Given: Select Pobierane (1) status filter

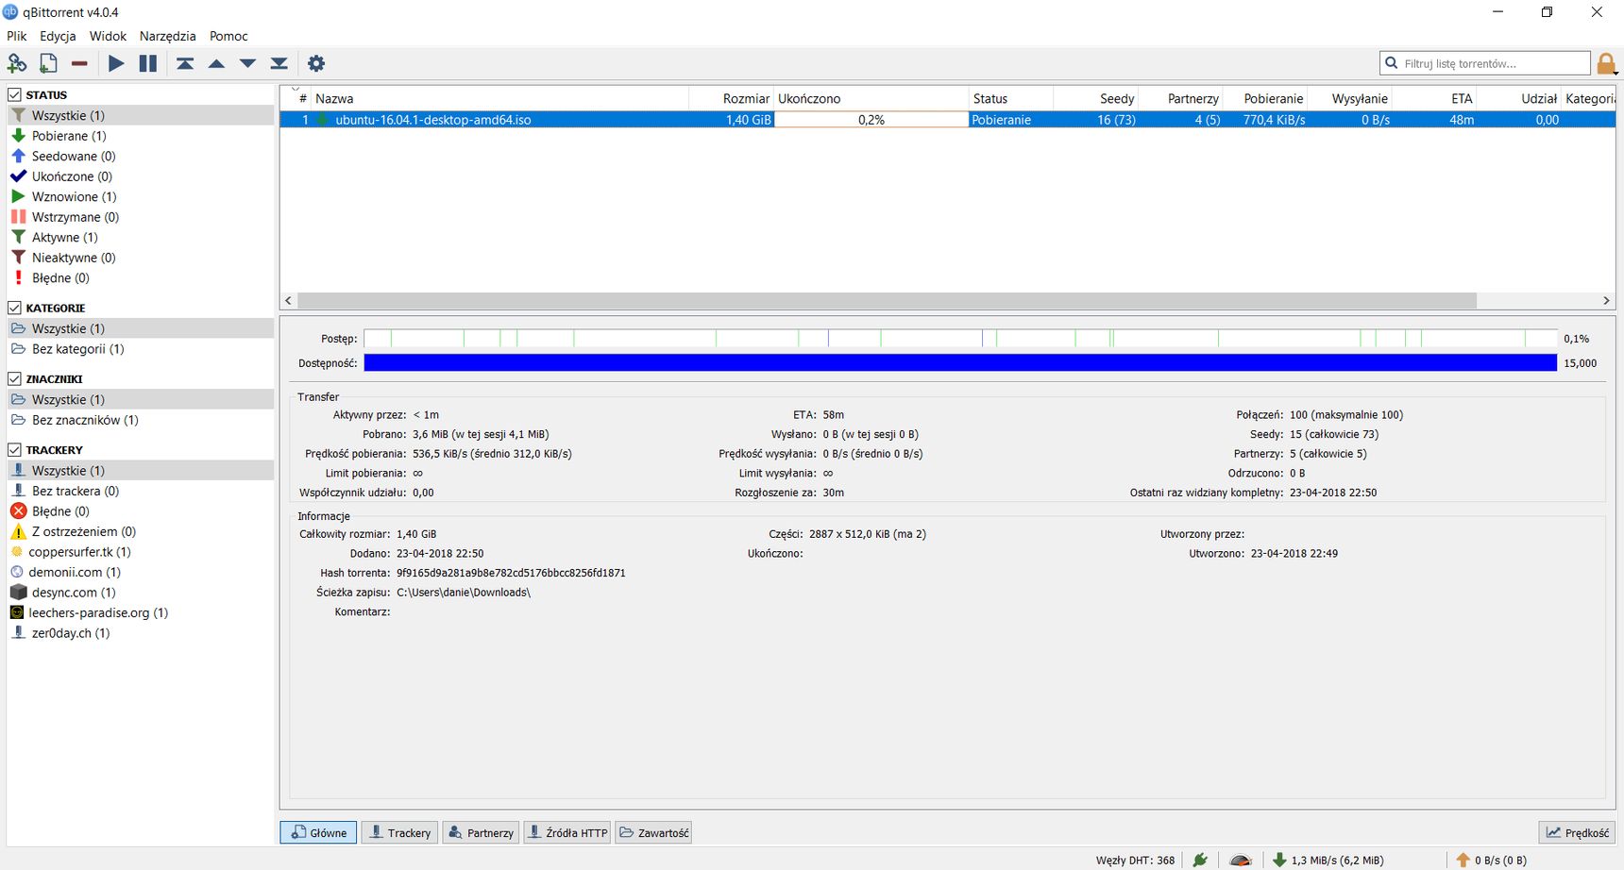Looking at the screenshot, I should (x=141, y=136).
